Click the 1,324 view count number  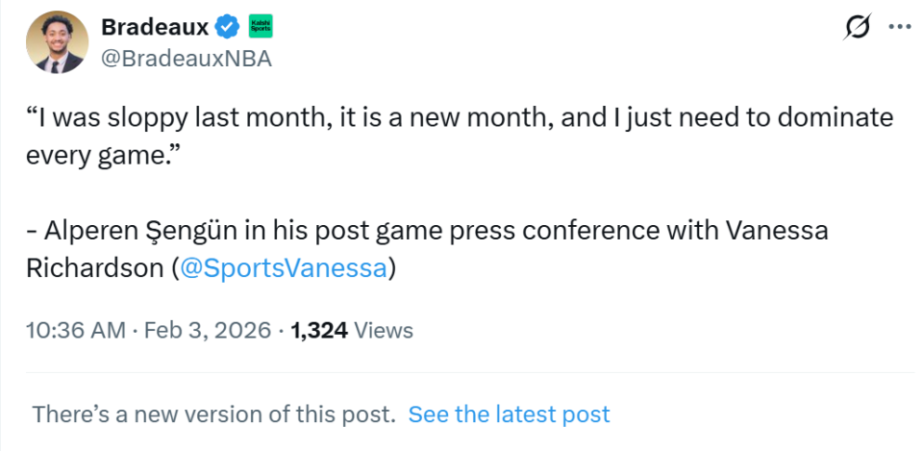(319, 330)
